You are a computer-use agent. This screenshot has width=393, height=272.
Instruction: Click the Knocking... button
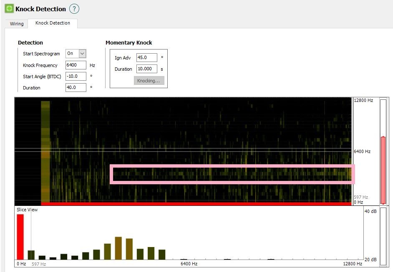click(x=149, y=81)
